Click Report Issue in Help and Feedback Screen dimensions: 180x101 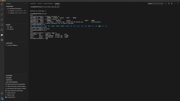click(x=11, y=95)
